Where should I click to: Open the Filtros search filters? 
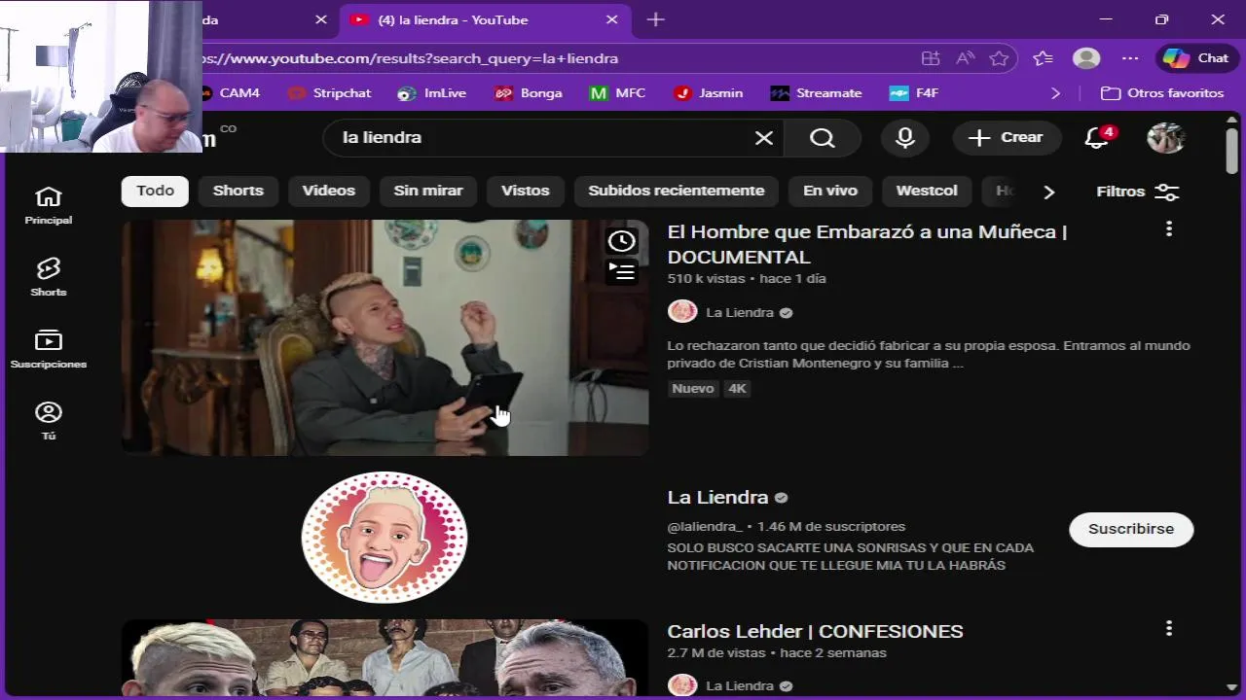coord(1138,192)
